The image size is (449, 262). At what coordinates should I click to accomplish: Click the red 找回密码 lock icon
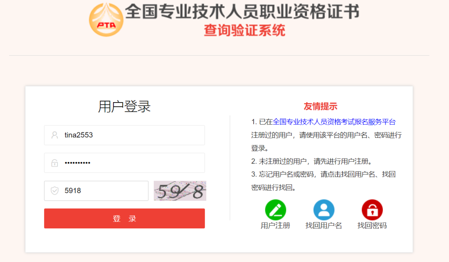tap(372, 210)
